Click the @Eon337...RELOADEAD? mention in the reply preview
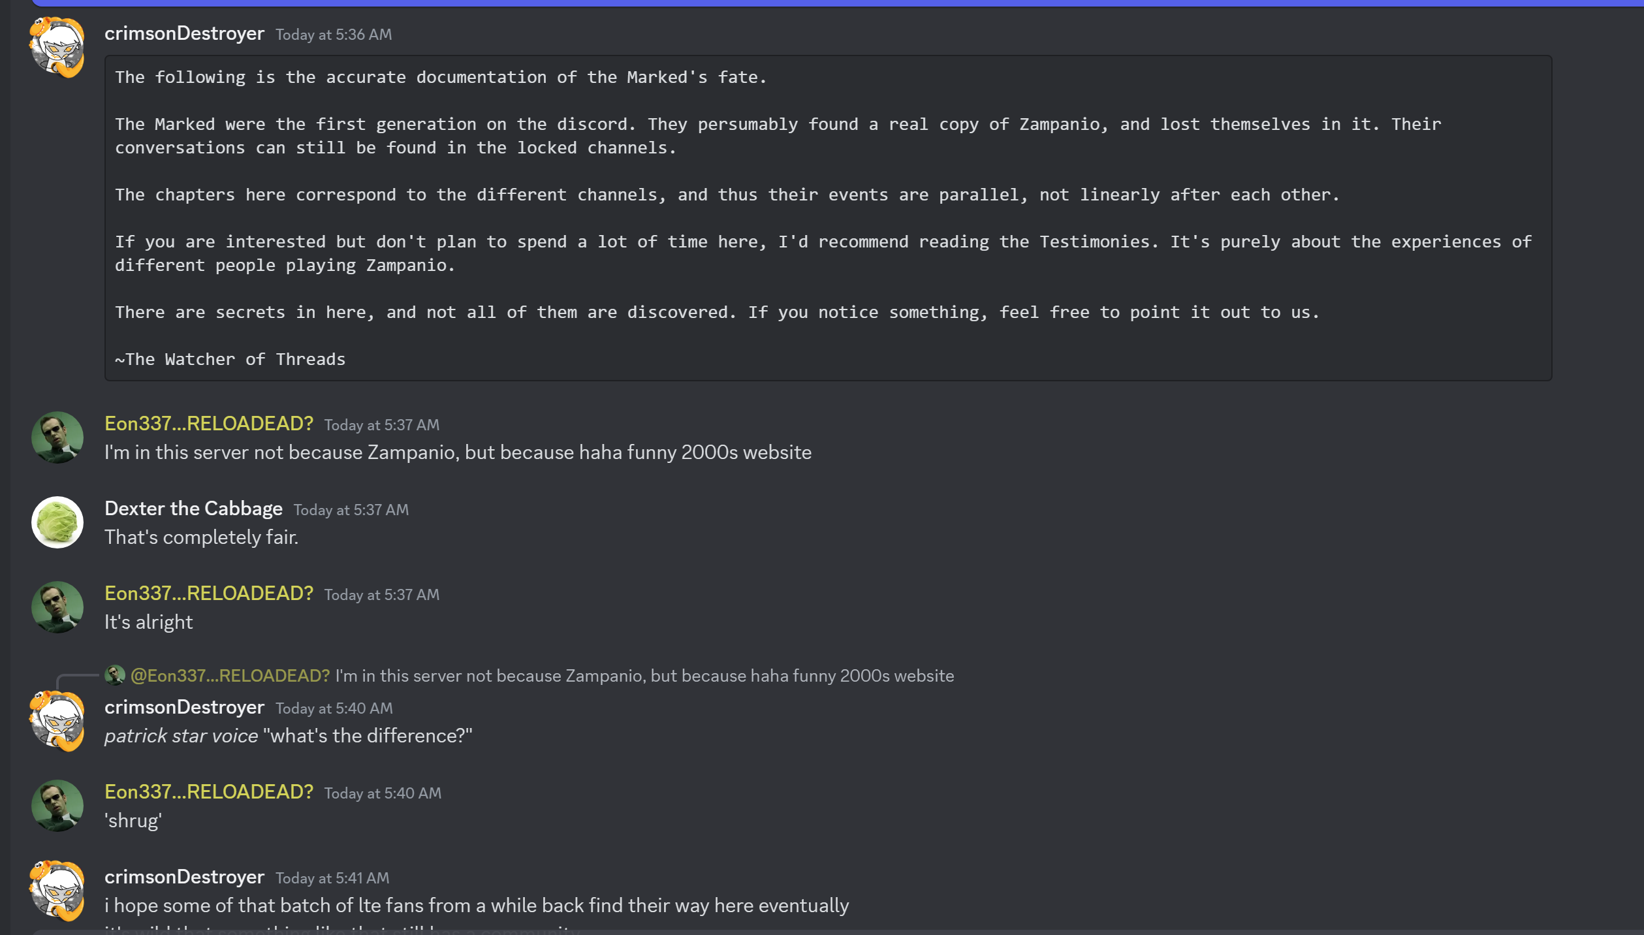This screenshot has width=1644, height=935. 230,676
